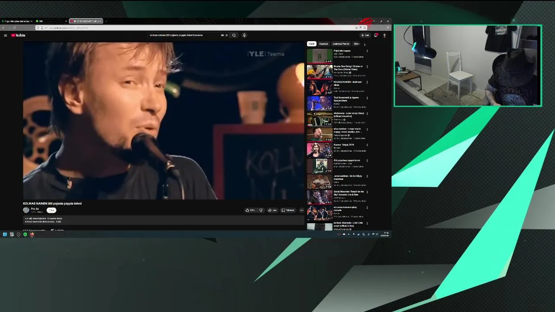The image size is (555, 312).
Task: Open Äiti pojastaan pappia toivoi suggested video
Action: tap(320, 166)
